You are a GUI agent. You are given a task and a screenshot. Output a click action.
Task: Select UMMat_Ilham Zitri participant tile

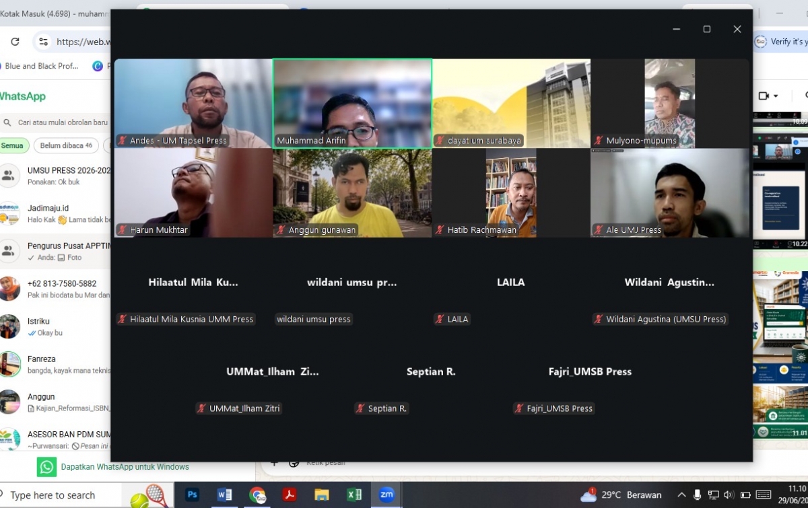pyautogui.click(x=273, y=372)
